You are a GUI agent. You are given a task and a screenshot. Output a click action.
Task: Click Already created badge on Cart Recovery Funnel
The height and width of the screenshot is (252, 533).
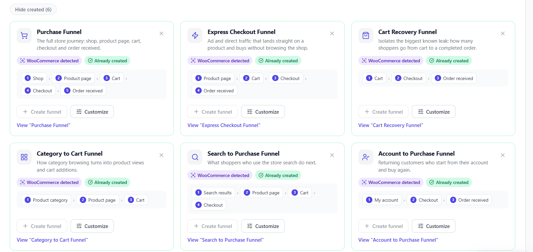point(449,61)
